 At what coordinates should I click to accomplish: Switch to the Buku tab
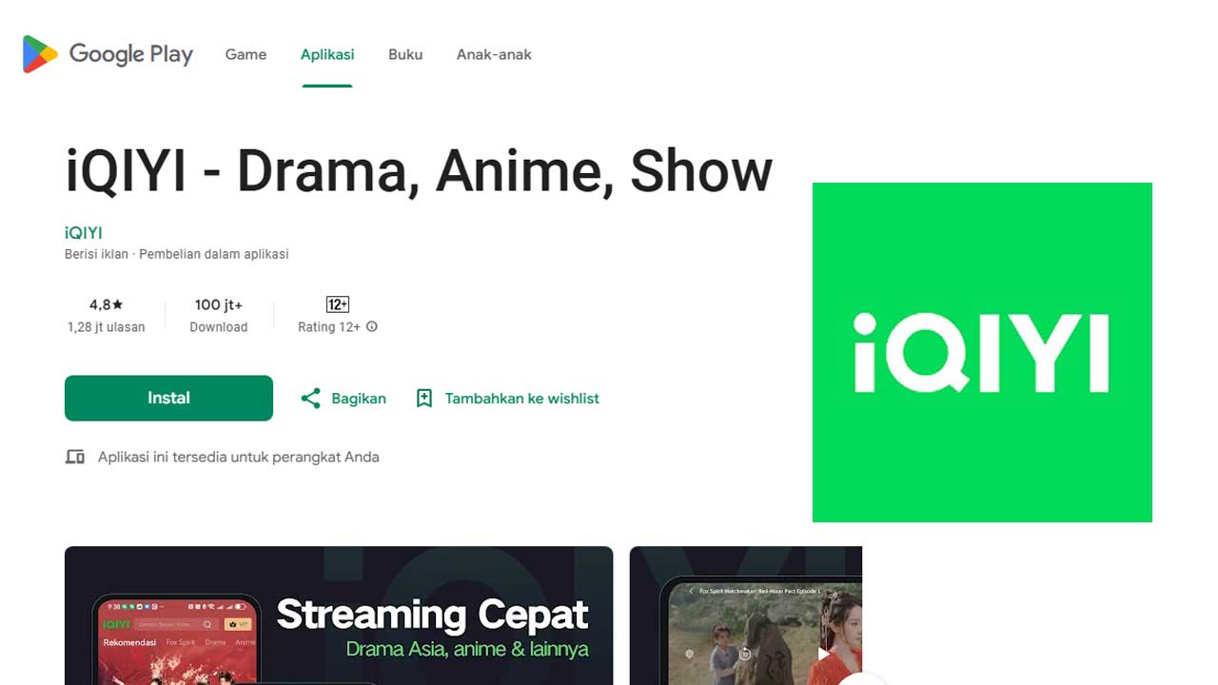[405, 54]
